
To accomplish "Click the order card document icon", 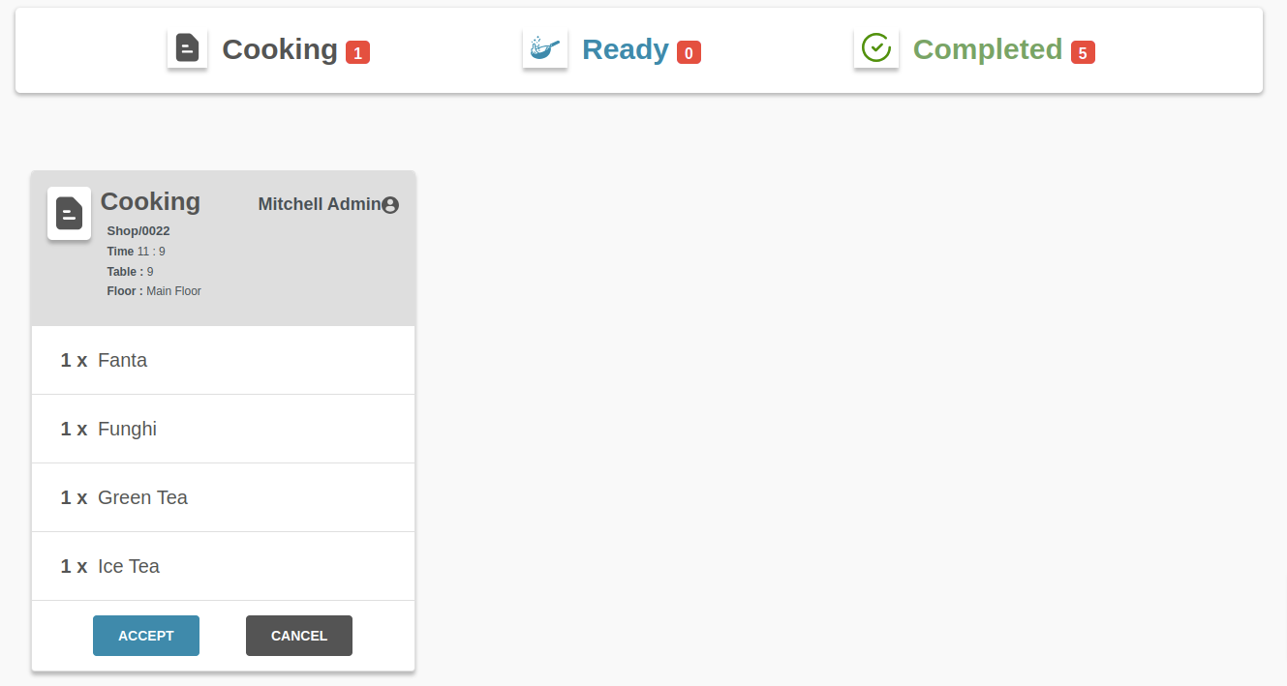I will [69, 213].
